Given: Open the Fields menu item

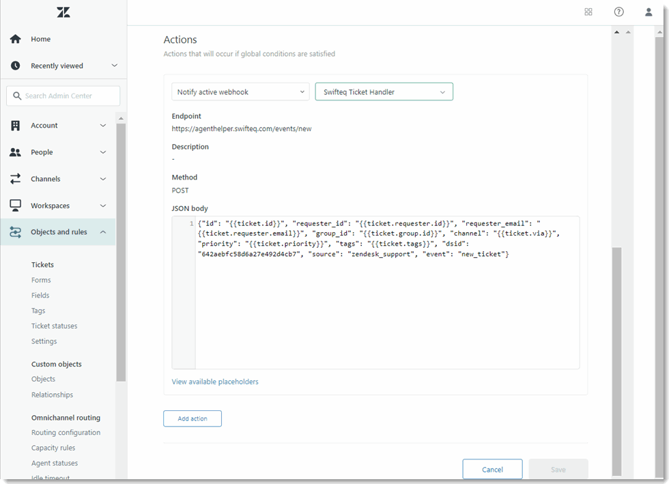Looking at the screenshot, I should 40,296.
